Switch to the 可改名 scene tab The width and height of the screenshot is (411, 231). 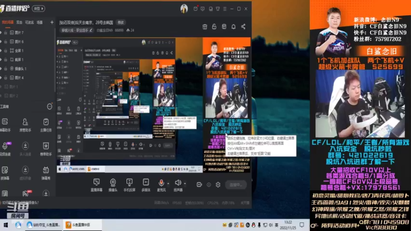29,23
